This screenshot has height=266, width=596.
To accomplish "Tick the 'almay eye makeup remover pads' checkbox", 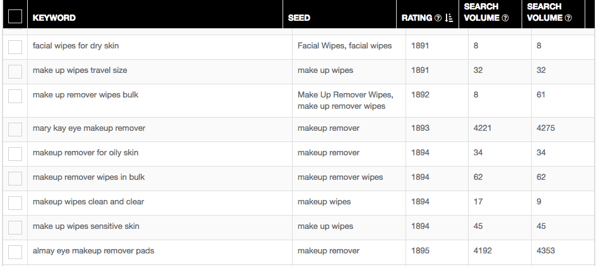I will 15,252.
